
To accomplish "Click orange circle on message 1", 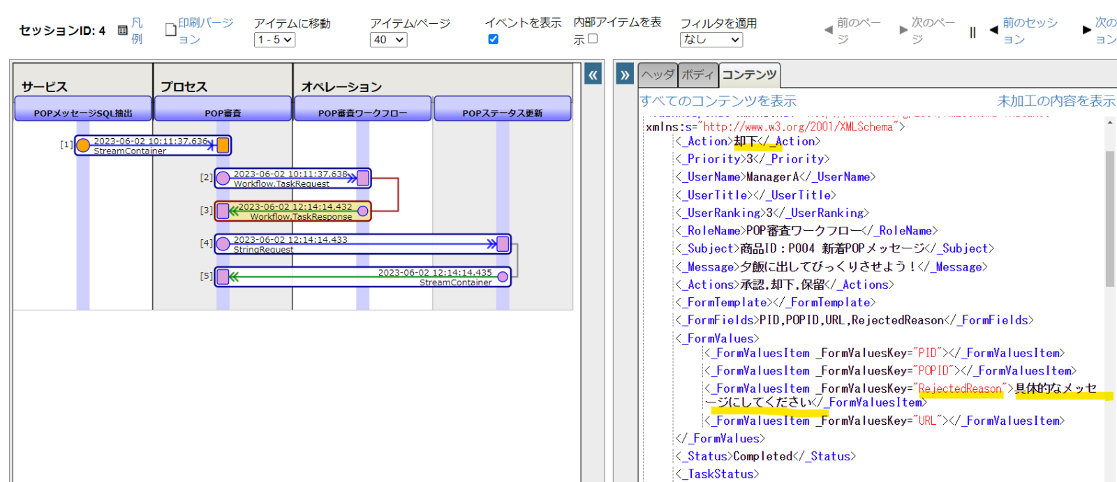I will tap(83, 145).
